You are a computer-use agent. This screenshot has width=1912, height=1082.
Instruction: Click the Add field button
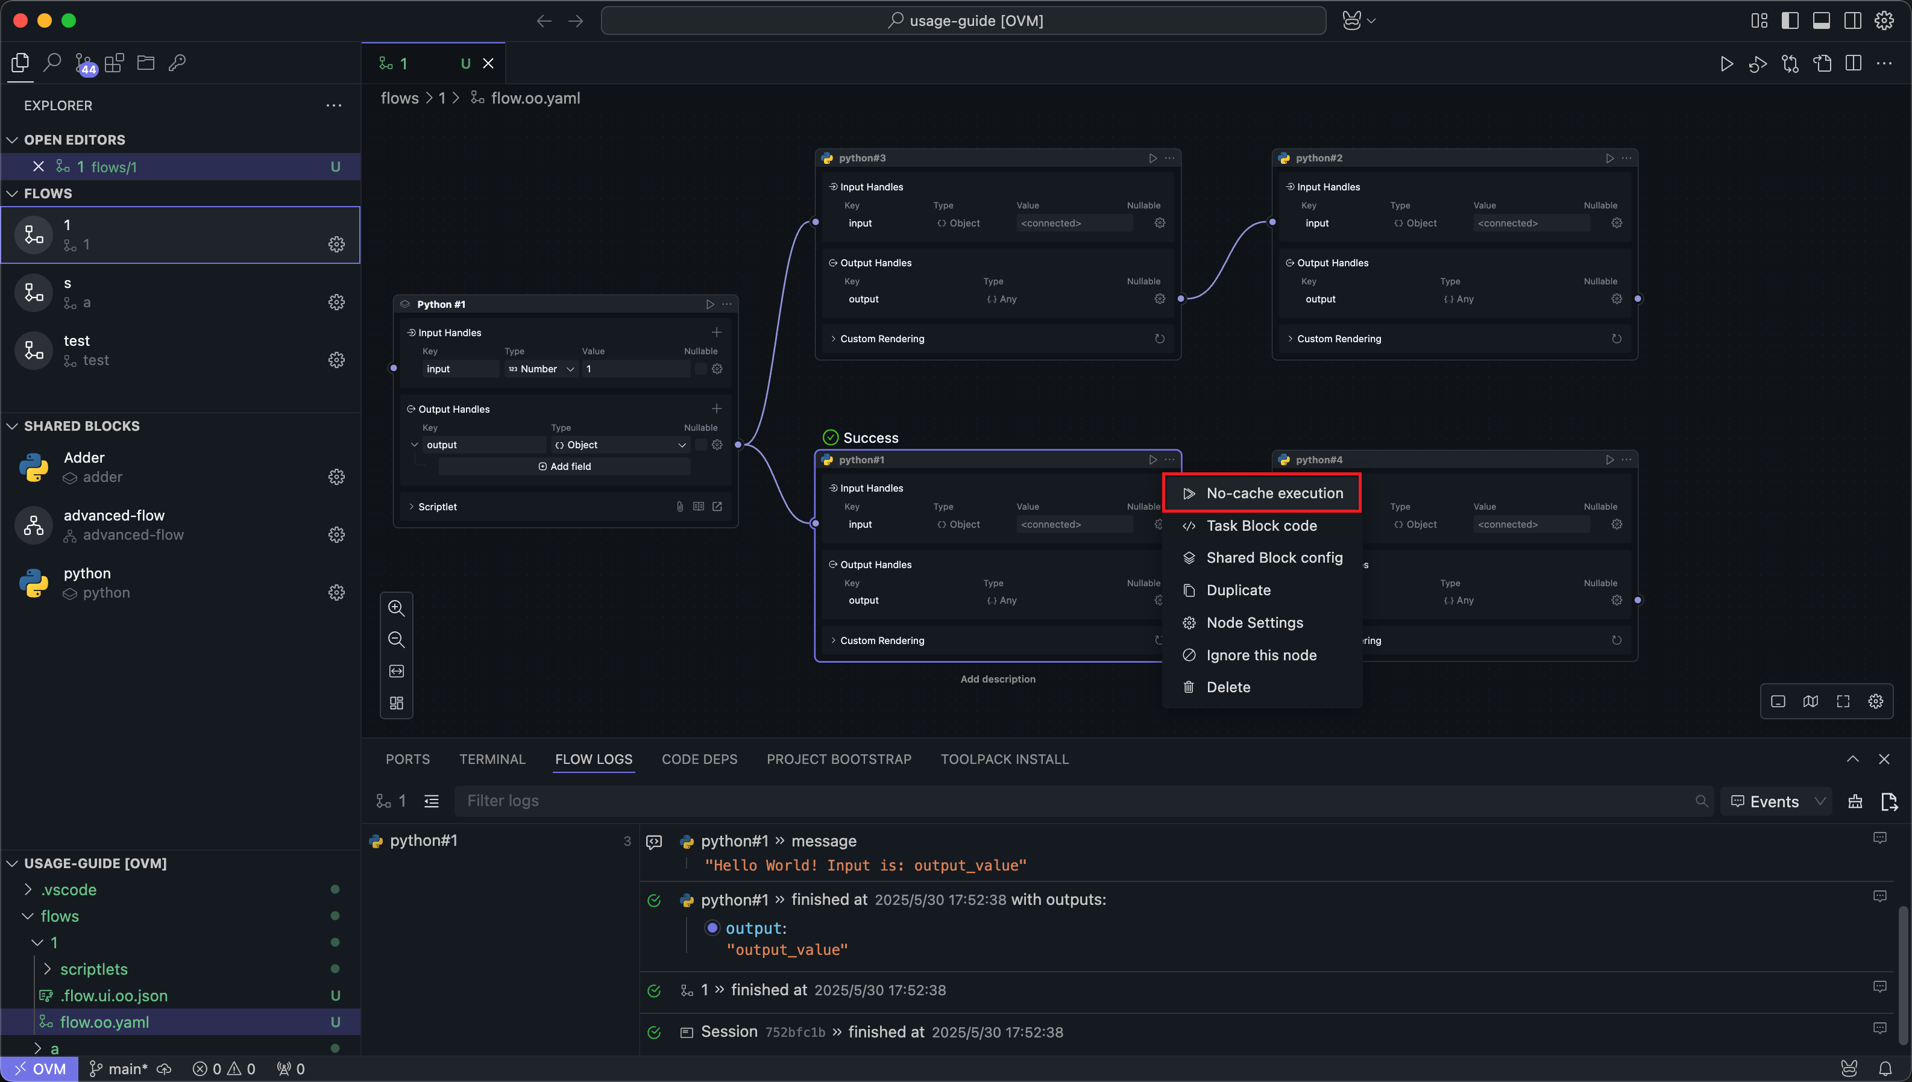click(x=564, y=466)
